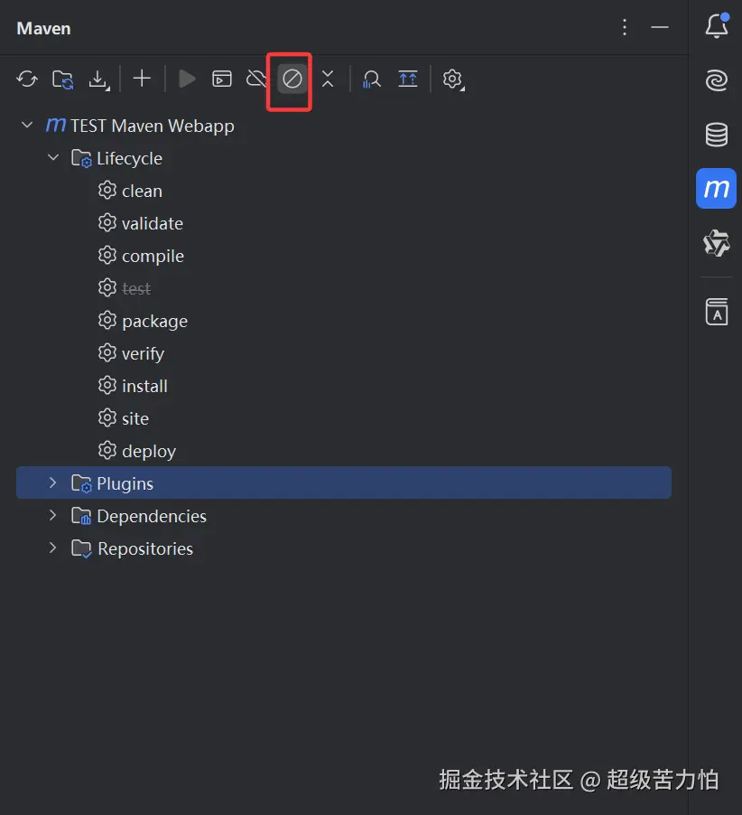
Task: Open the Database tool window
Action: [716, 134]
